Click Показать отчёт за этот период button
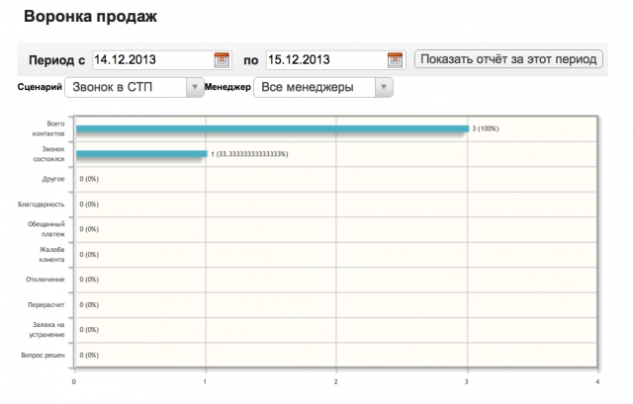 point(508,59)
